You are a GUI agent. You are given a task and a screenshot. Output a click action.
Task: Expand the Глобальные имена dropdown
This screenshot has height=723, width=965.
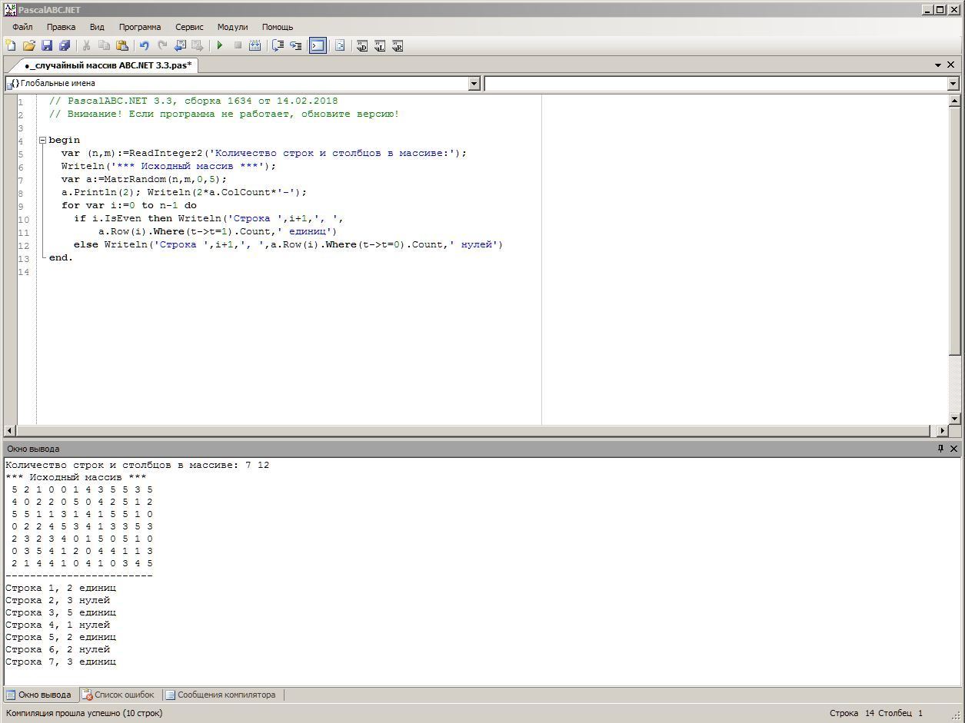(474, 84)
